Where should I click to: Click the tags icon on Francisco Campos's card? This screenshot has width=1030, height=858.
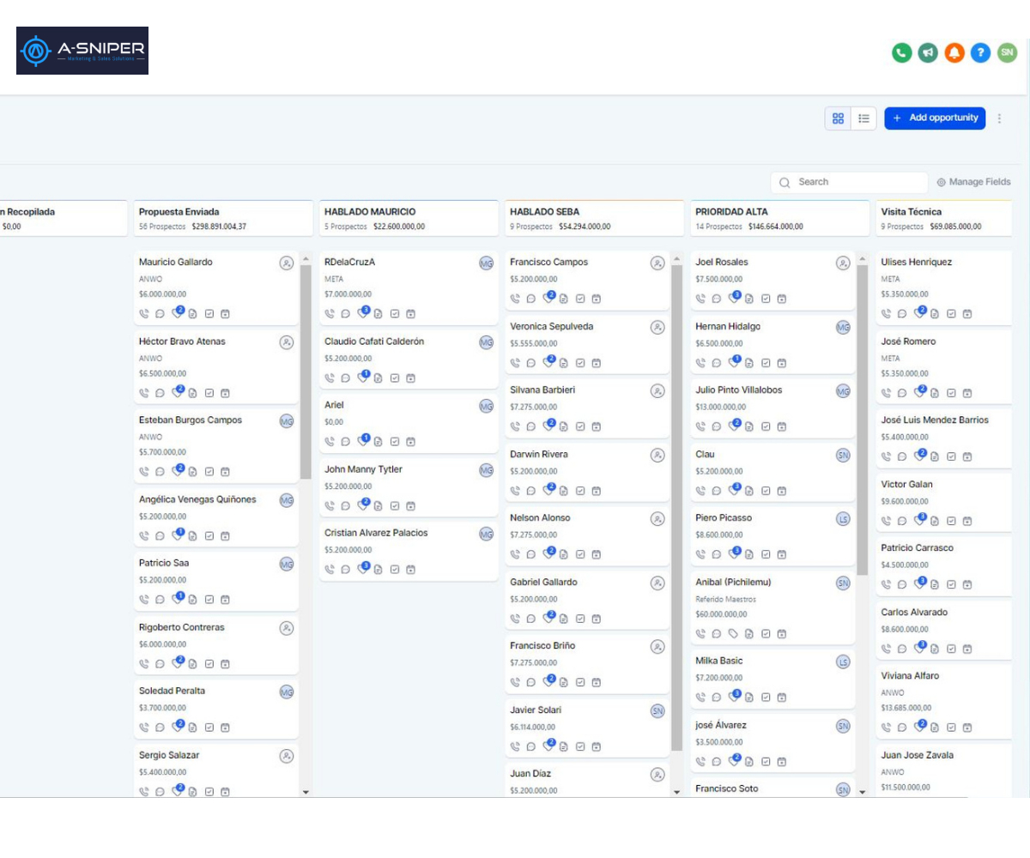[x=548, y=299]
